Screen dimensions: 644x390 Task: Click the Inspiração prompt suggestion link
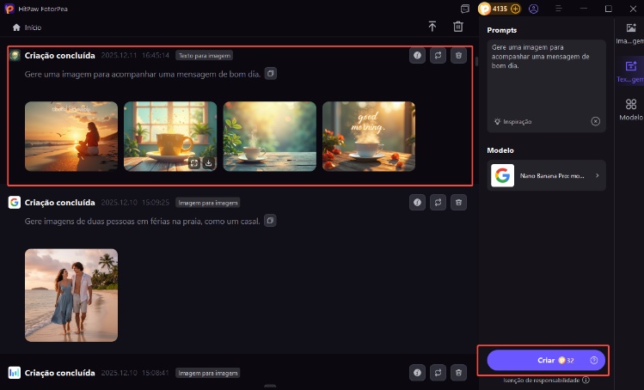click(x=512, y=122)
